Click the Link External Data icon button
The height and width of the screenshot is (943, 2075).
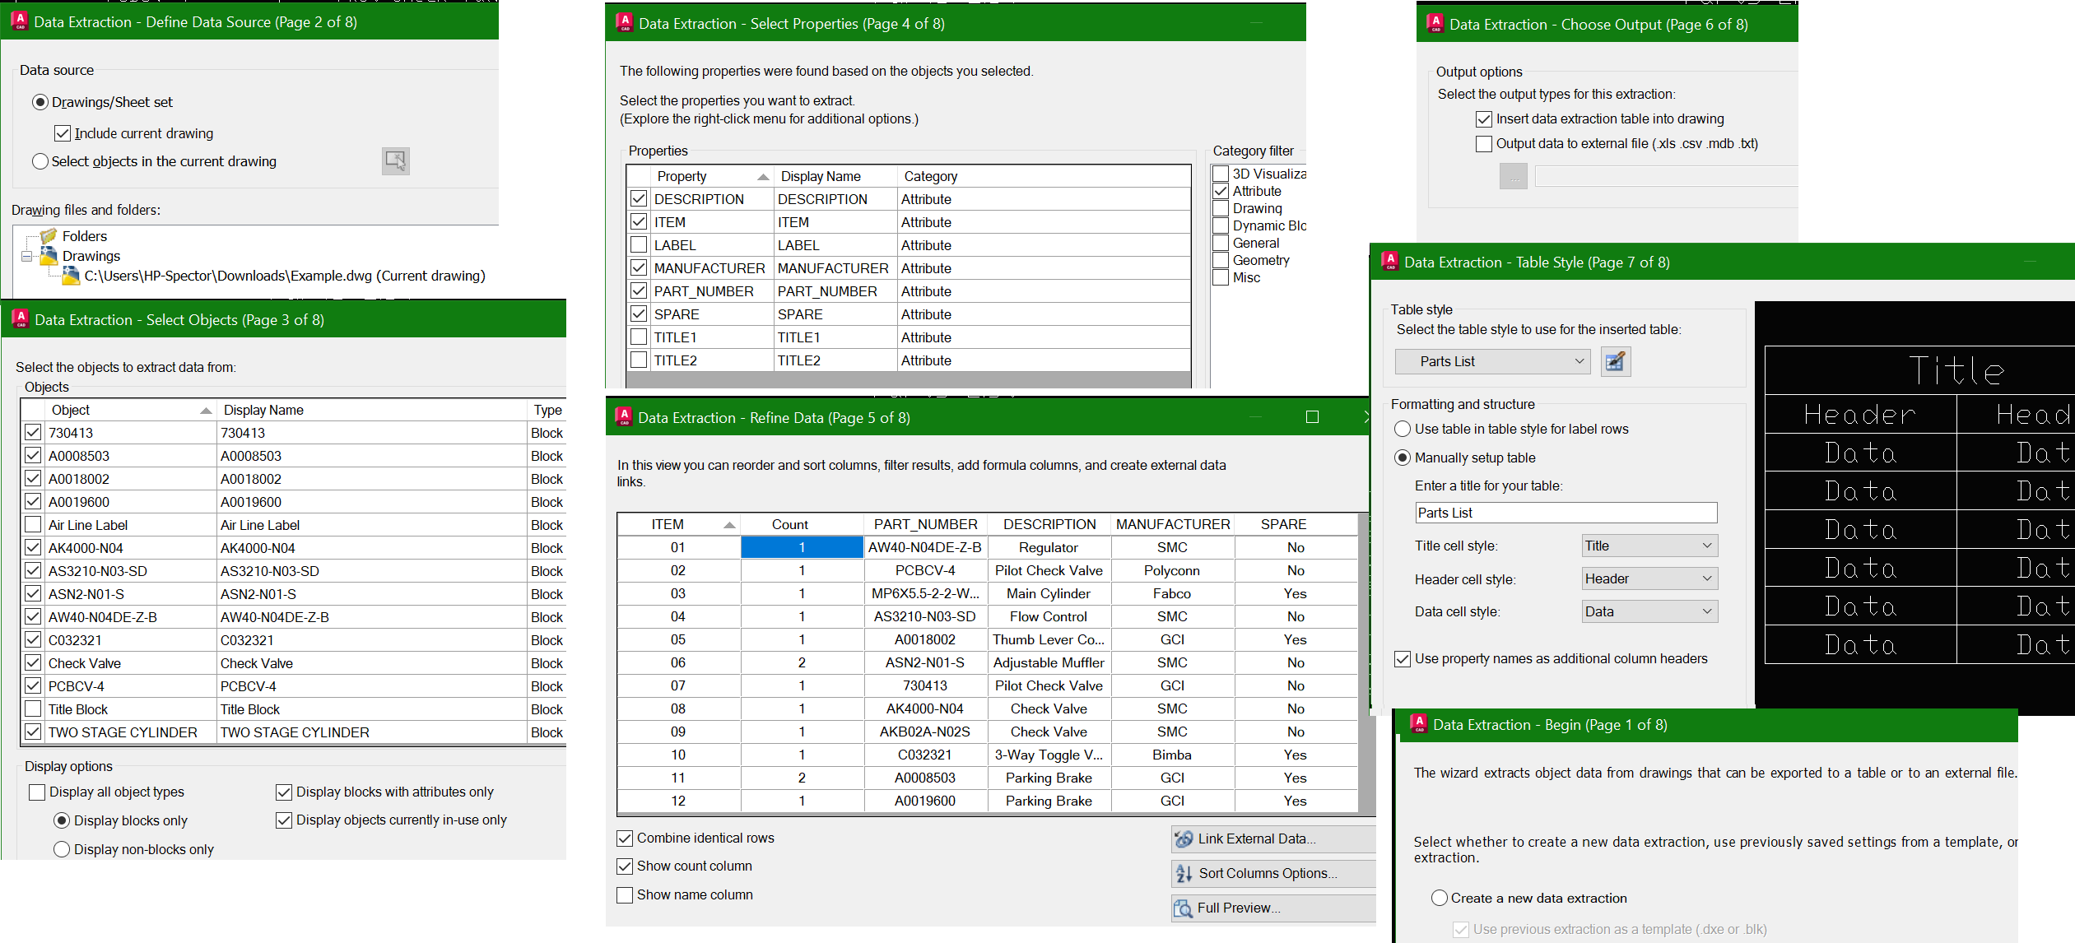click(x=1184, y=838)
